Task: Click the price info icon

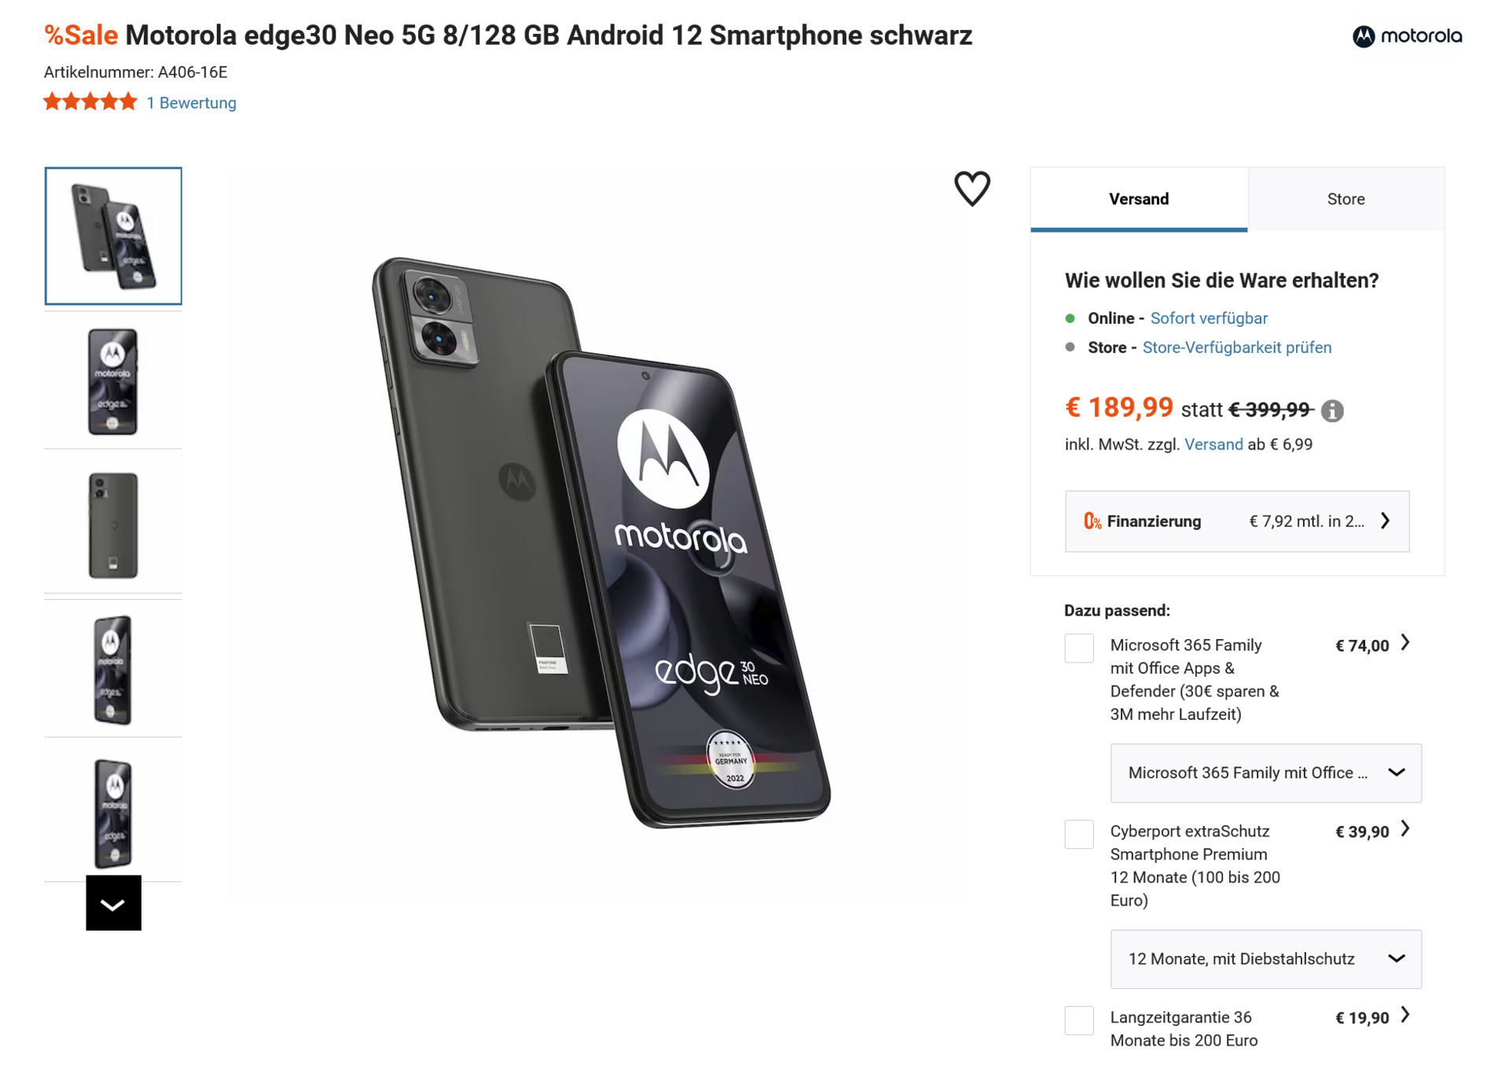Action: (1332, 410)
